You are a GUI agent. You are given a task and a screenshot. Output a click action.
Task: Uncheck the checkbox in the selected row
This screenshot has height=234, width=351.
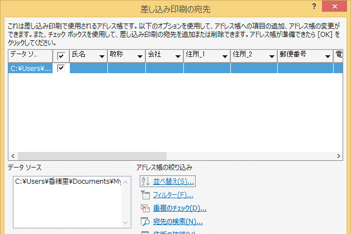click(61, 68)
